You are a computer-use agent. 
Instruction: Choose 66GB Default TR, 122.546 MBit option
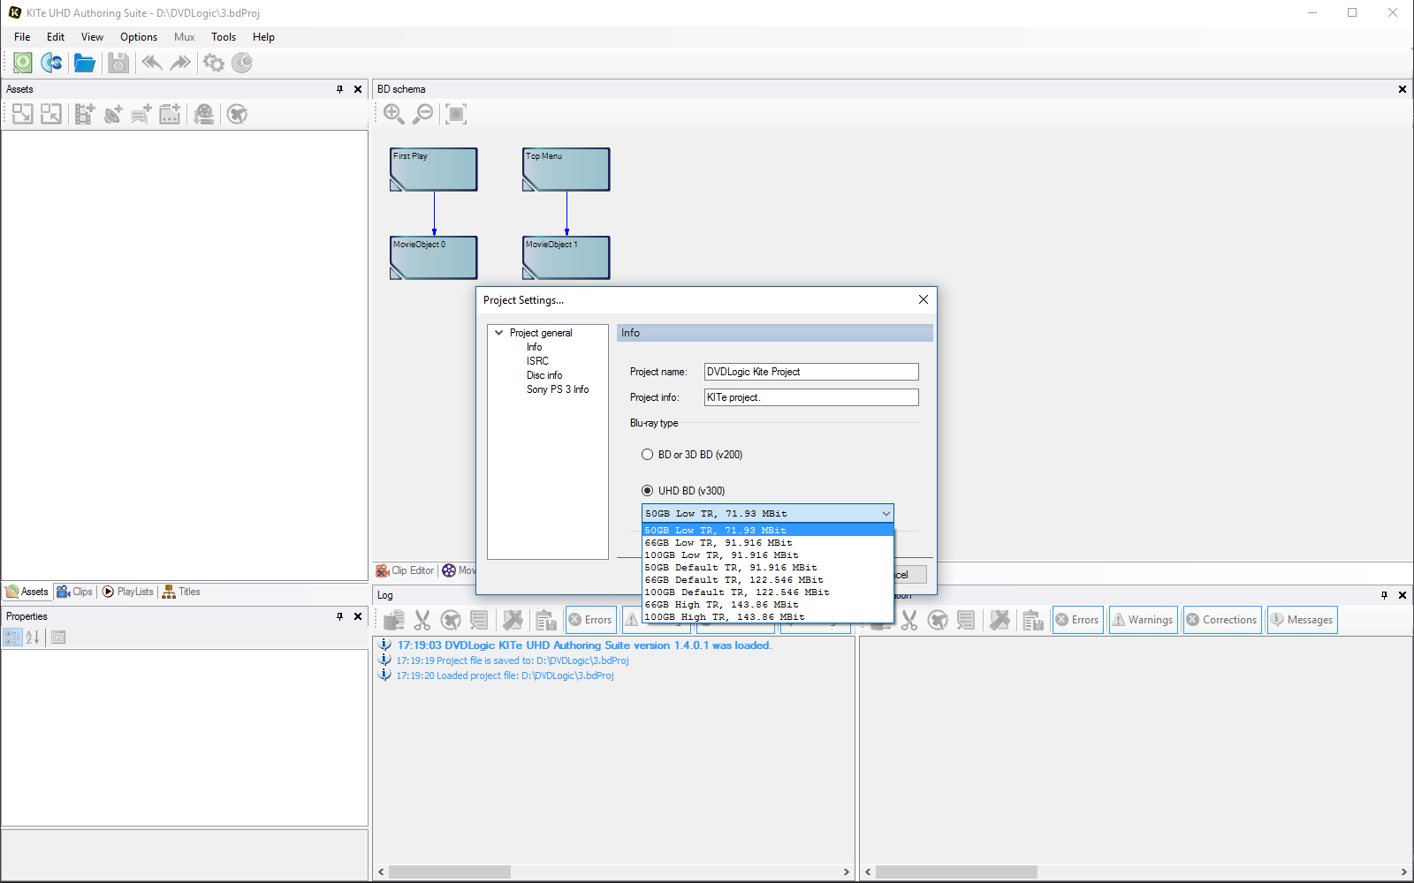tap(734, 580)
